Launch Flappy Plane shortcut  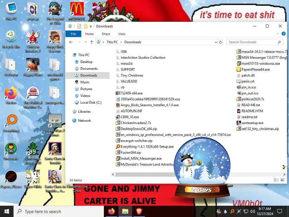tap(33, 67)
